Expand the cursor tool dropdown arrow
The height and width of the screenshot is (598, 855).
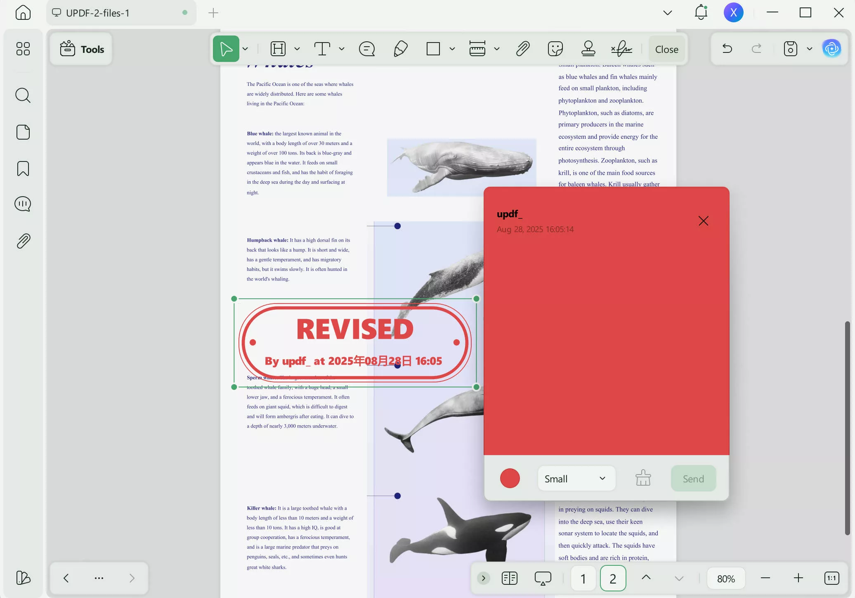pos(245,49)
